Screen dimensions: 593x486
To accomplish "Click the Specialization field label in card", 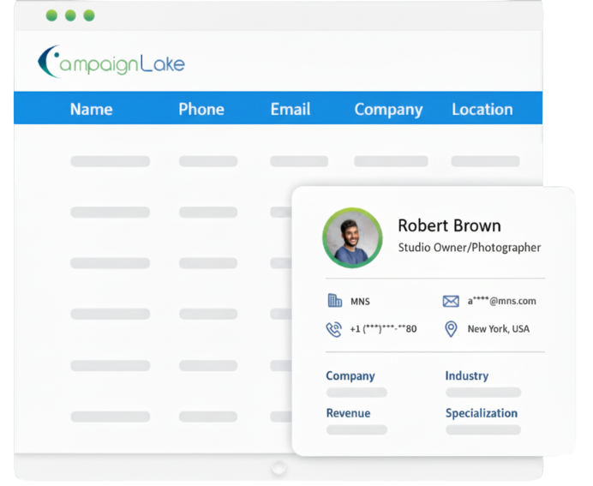I will coord(481,413).
